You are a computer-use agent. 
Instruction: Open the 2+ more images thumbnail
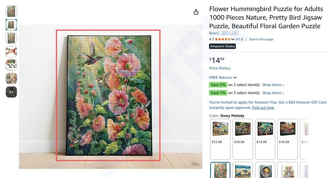point(11,92)
